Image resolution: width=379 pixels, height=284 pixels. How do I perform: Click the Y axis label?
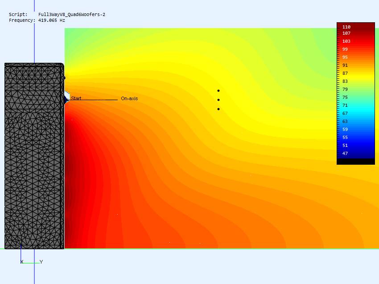(x=41, y=262)
